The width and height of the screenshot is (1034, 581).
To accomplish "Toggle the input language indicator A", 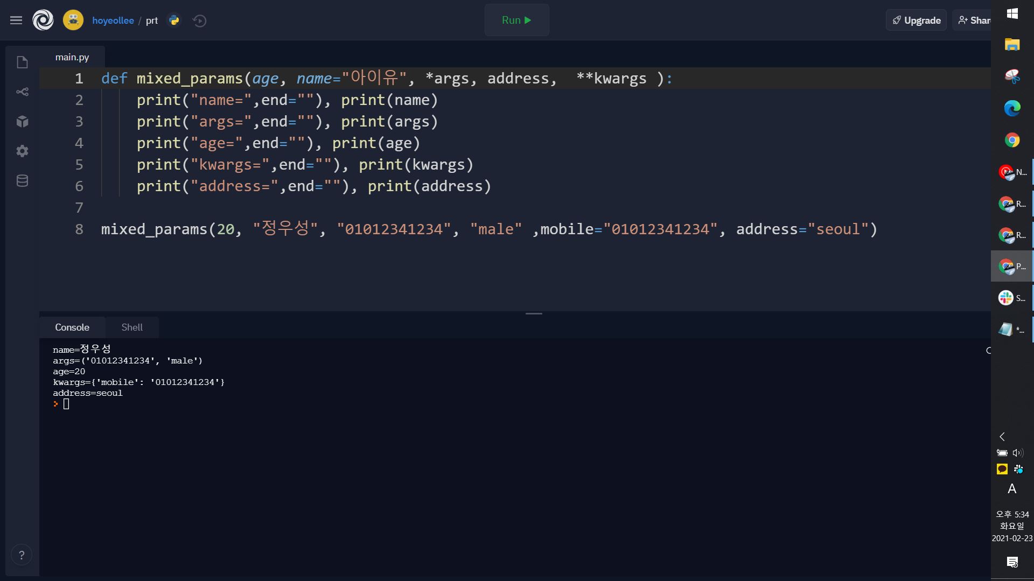I will [x=1012, y=489].
